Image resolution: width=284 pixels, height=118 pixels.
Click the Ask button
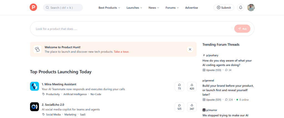tap(242, 29)
